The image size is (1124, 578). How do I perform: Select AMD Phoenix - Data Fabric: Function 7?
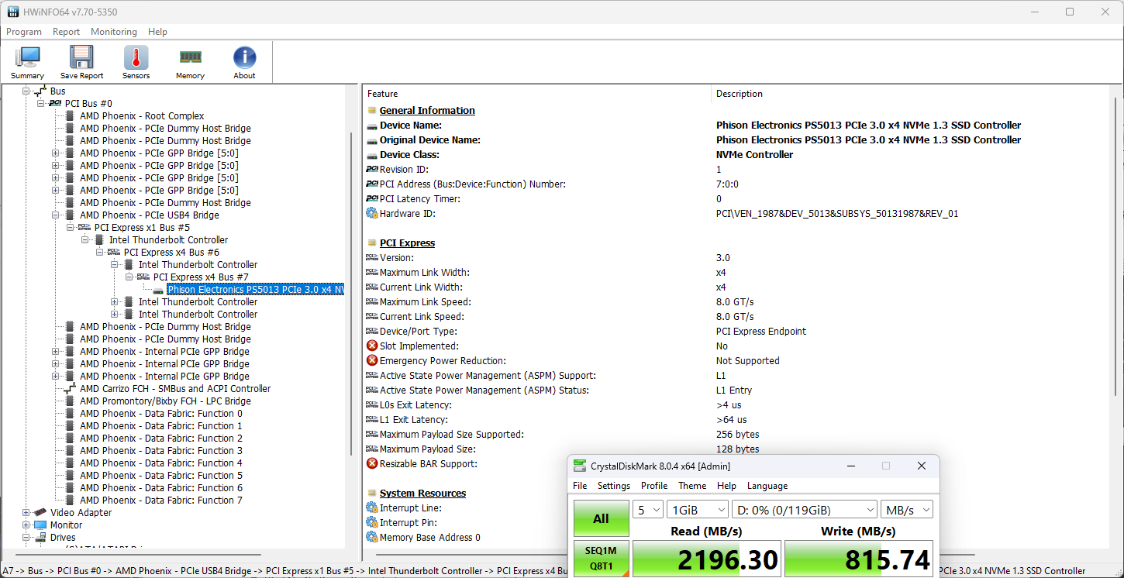(x=161, y=501)
